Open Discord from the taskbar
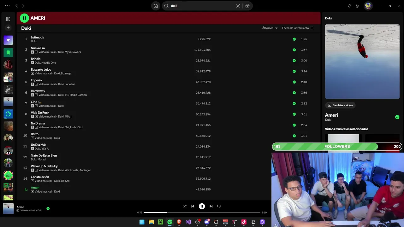 [x=207, y=222]
